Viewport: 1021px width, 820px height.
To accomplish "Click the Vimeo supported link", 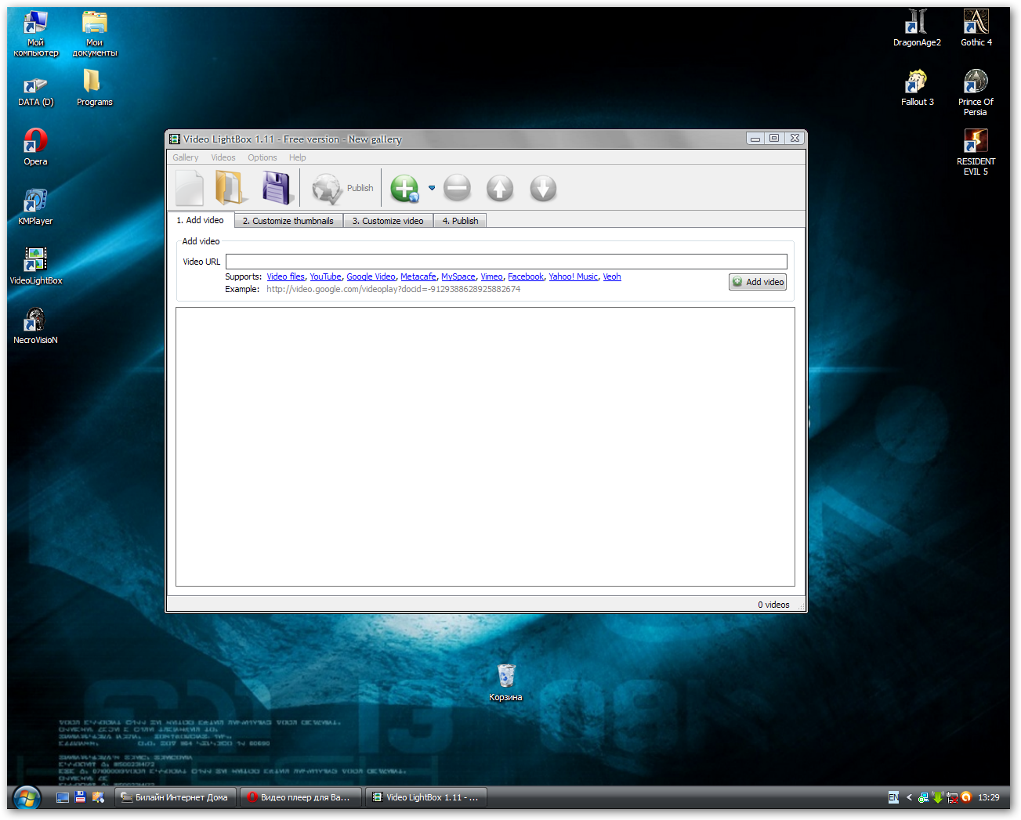I will click(x=491, y=276).
